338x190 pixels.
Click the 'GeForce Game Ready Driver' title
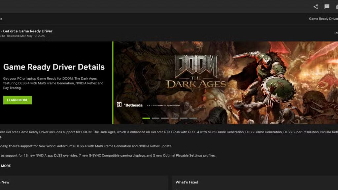point(28,31)
